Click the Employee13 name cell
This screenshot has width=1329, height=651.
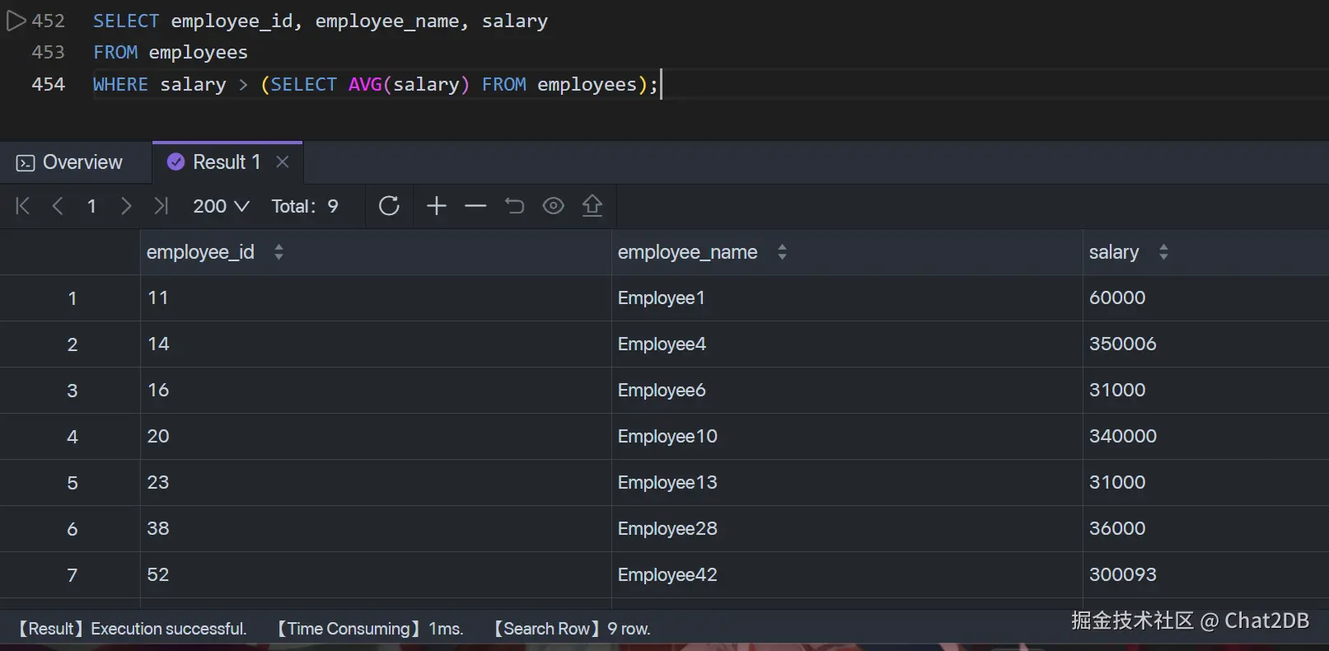coord(847,482)
